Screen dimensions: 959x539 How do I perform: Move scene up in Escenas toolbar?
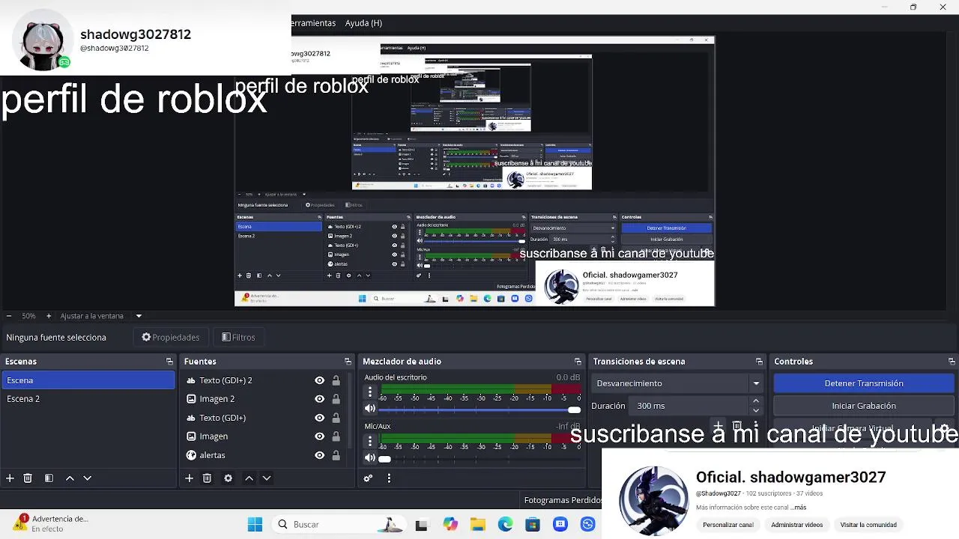(x=70, y=478)
